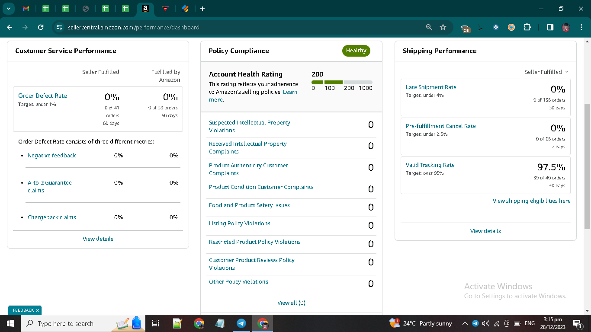This screenshot has width=591, height=332.
Task: Click the page vertical scrollbar
Action: coord(587,166)
